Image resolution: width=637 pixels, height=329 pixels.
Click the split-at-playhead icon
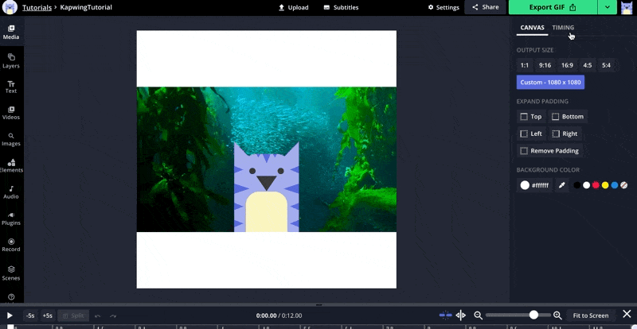pyautogui.click(x=461, y=315)
